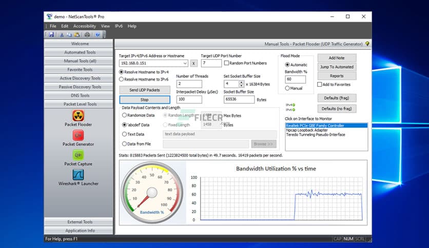
Task: Open the IPv6 menu
Action: [119, 26]
